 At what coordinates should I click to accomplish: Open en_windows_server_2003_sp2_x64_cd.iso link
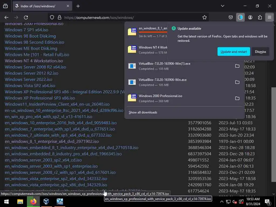(x=43, y=160)
